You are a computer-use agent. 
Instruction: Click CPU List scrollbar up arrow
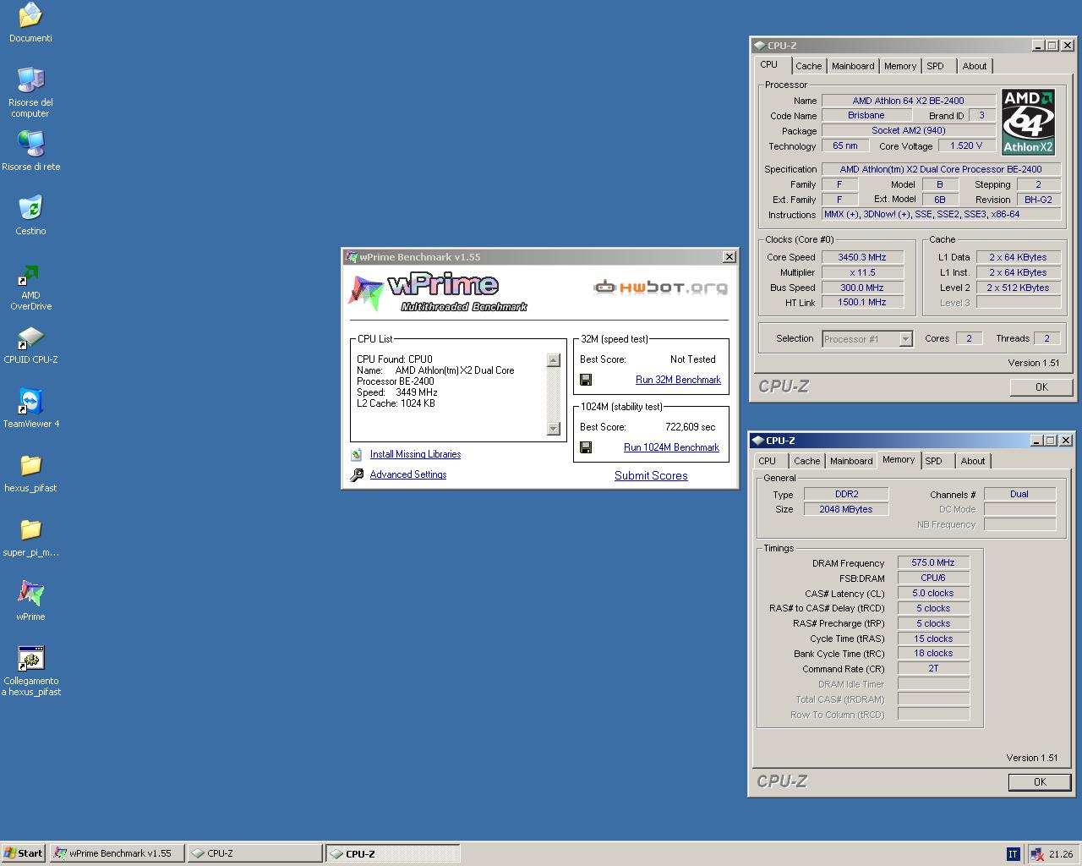point(554,361)
